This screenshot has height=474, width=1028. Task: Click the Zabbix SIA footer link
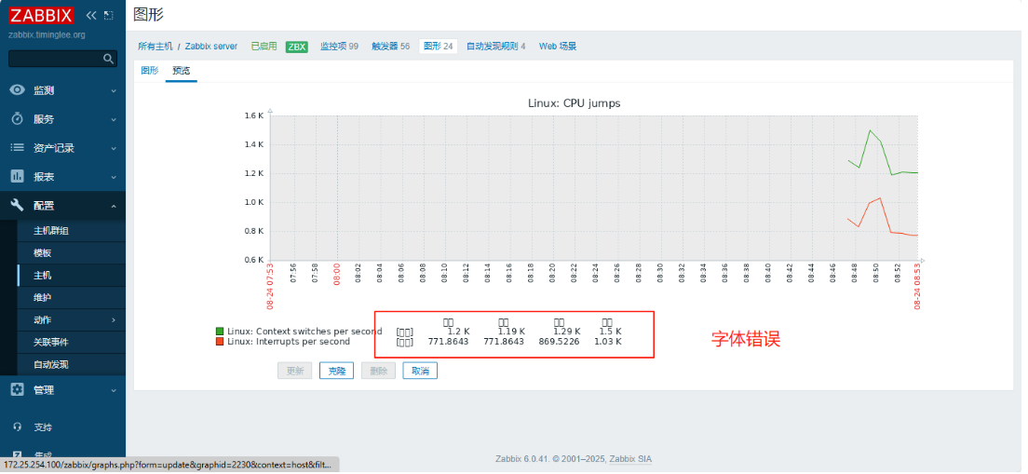[x=630, y=460]
